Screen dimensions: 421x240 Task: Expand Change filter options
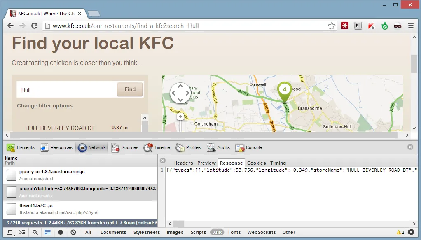tap(44, 106)
